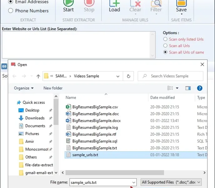
Task: Focus the Search Videos Sample box
Action: [170, 76]
